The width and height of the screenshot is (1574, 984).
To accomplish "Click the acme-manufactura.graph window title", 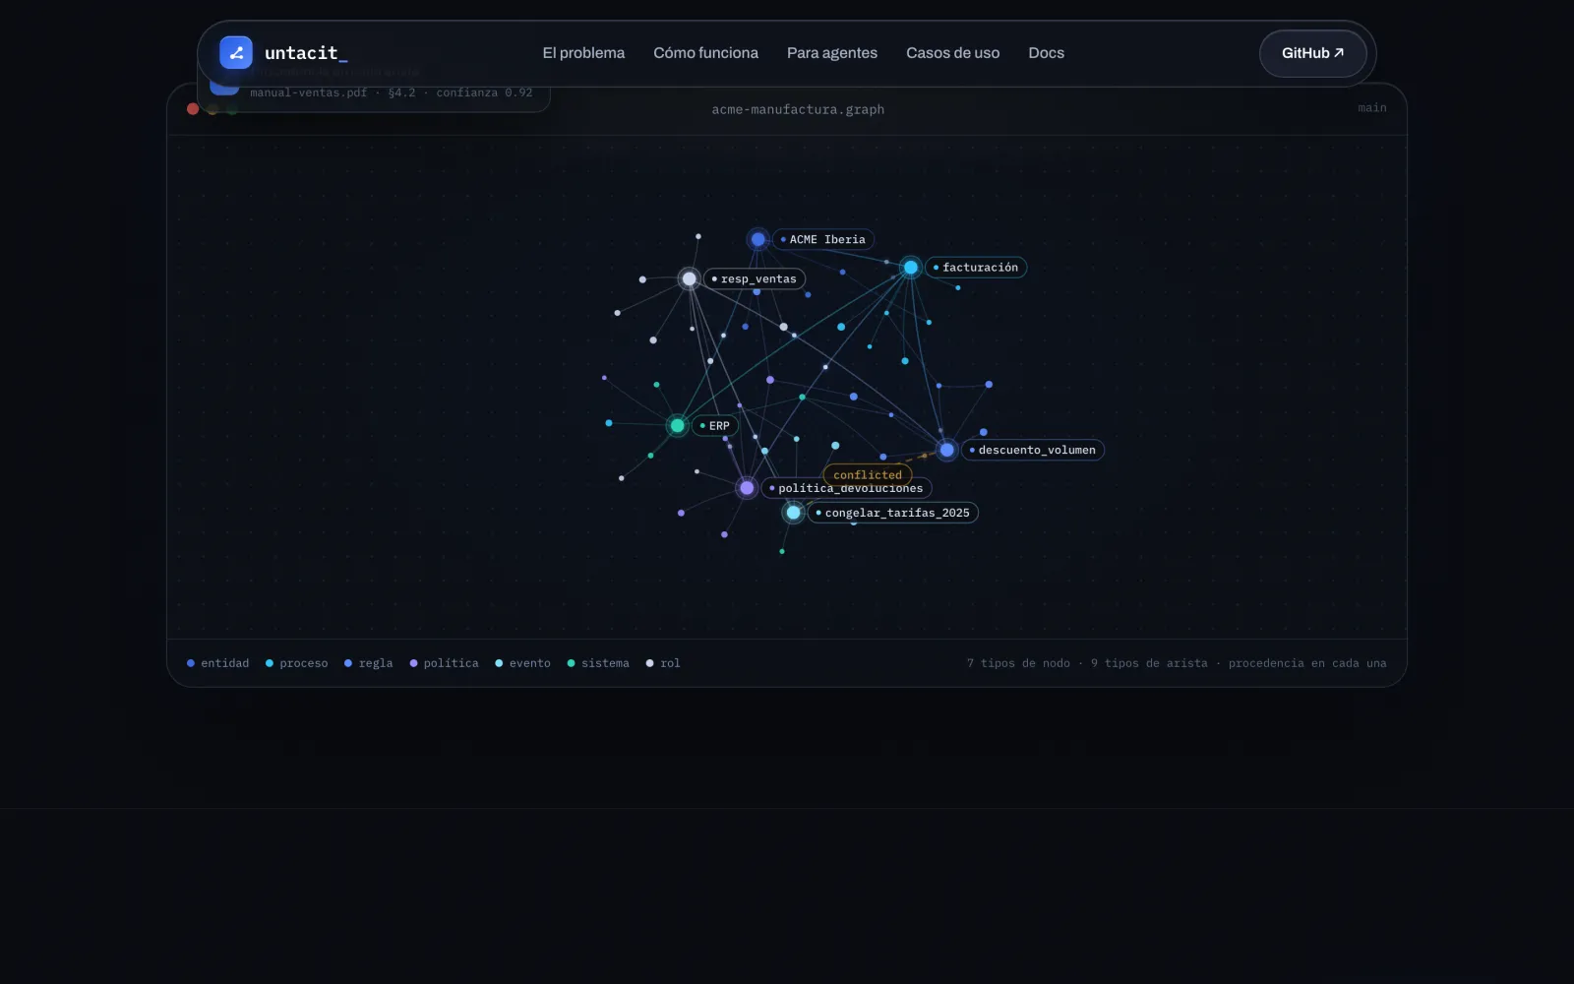I will pos(798,109).
